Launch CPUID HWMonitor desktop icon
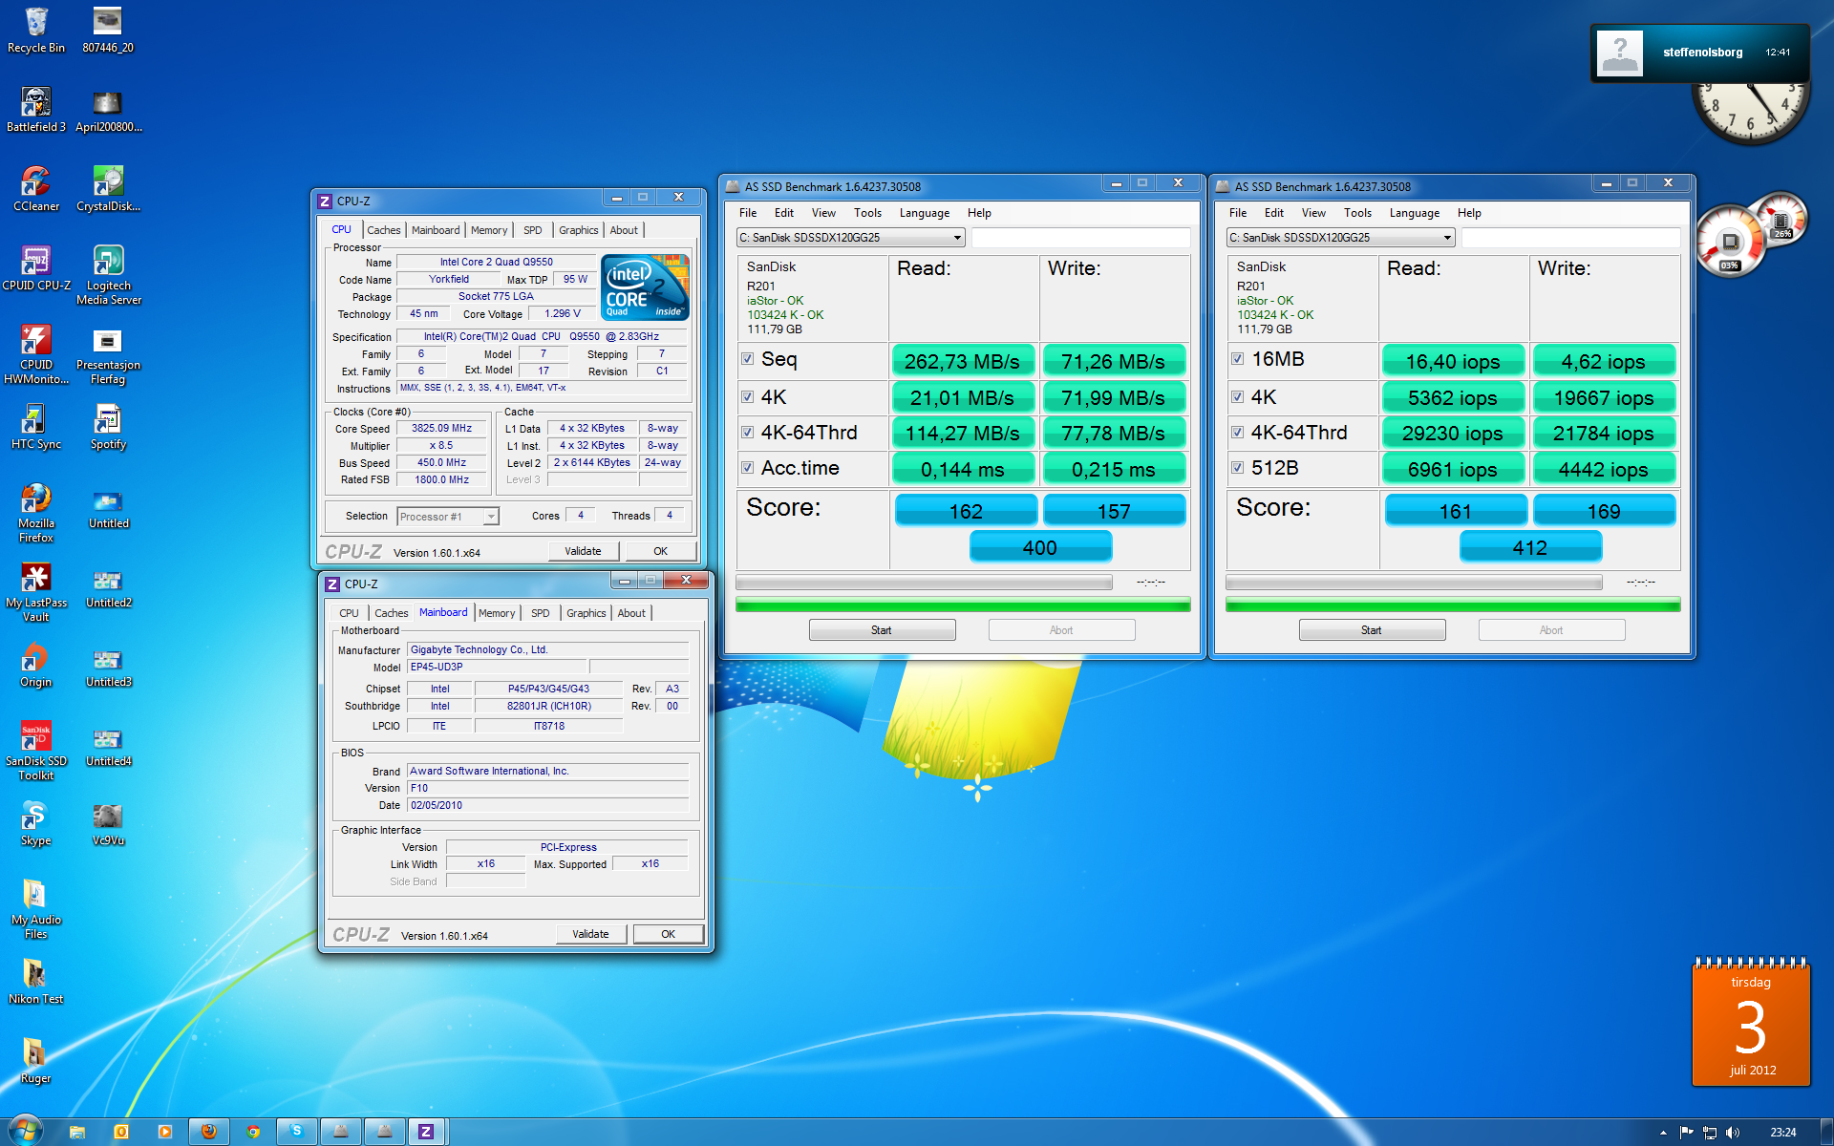1834x1146 pixels. (x=36, y=354)
